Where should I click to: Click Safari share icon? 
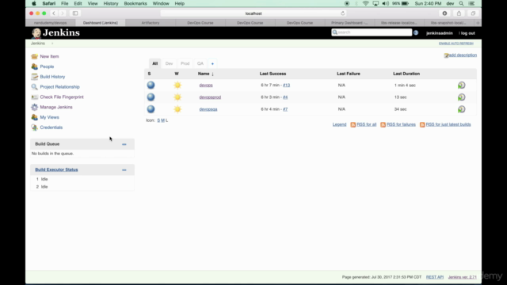(459, 13)
